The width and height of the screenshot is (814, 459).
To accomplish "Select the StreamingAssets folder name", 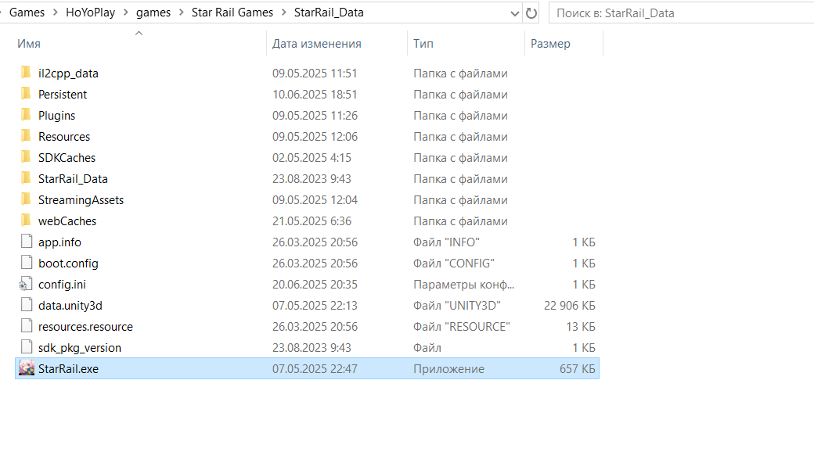I will [81, 200].
